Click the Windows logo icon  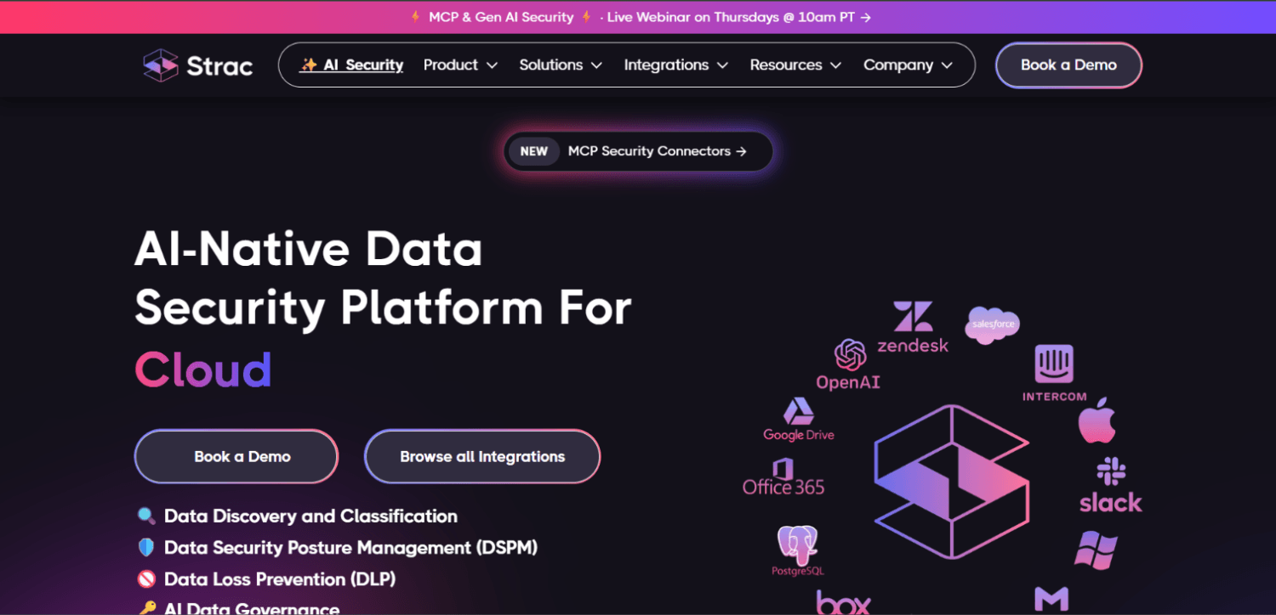click(x=1096, y=550)
